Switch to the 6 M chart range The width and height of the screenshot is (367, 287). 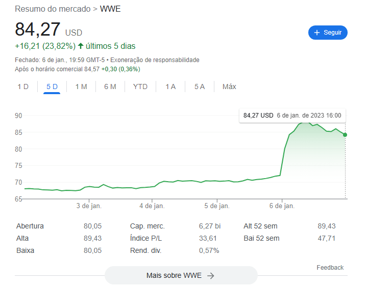click(110, 87)
